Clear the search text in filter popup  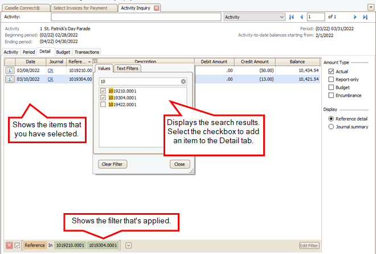183,81
